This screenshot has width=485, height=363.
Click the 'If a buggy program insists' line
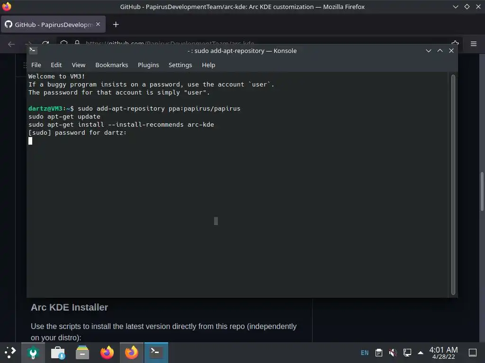tap(151, 84)
